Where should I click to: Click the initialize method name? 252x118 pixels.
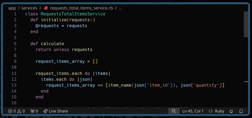tap(54, 20)
